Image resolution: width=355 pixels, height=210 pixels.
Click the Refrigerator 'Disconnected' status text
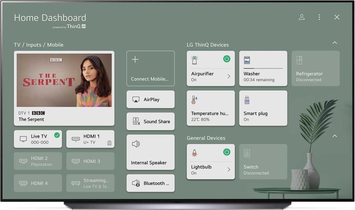309,80
